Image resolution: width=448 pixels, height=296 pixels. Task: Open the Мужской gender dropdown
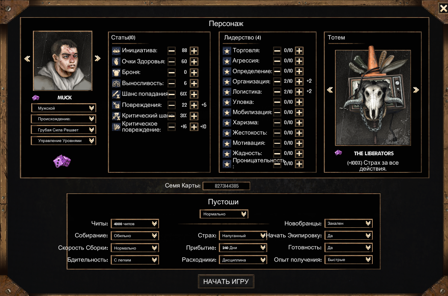tap(63, 108)
